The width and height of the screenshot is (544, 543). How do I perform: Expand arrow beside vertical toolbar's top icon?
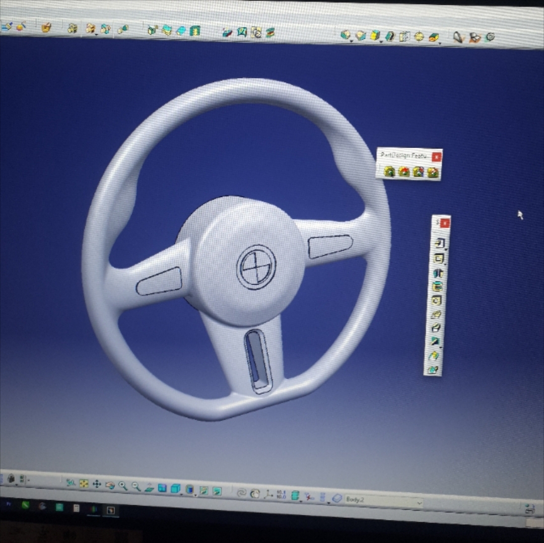click(446, 249)
